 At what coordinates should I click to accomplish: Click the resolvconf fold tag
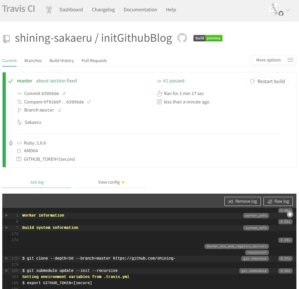(x=257, y=252)
